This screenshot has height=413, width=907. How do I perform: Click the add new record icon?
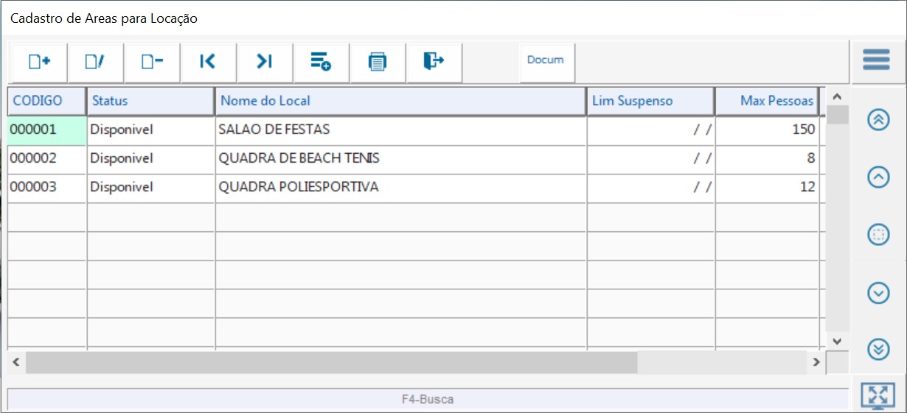39,63
